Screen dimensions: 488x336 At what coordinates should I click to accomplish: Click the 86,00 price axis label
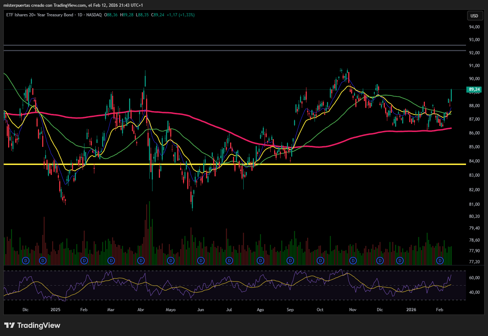[x=474, y=133]
